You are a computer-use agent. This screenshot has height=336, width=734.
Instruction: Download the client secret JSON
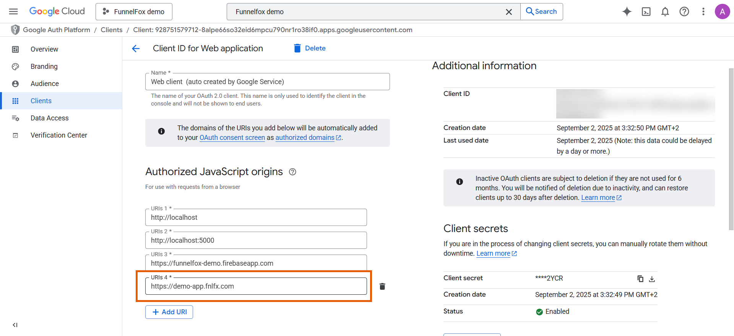(x=652, y=279)
